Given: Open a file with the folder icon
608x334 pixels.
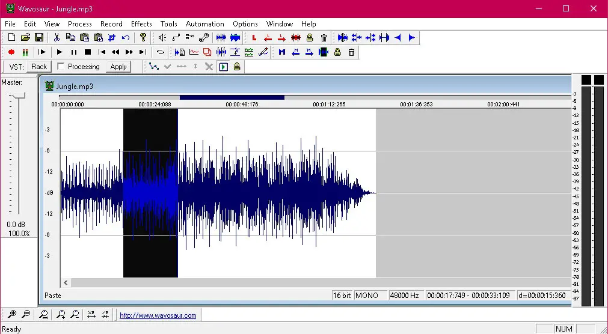Looking at the screenshot, I should pyautogui.click(x=25, y=38).
